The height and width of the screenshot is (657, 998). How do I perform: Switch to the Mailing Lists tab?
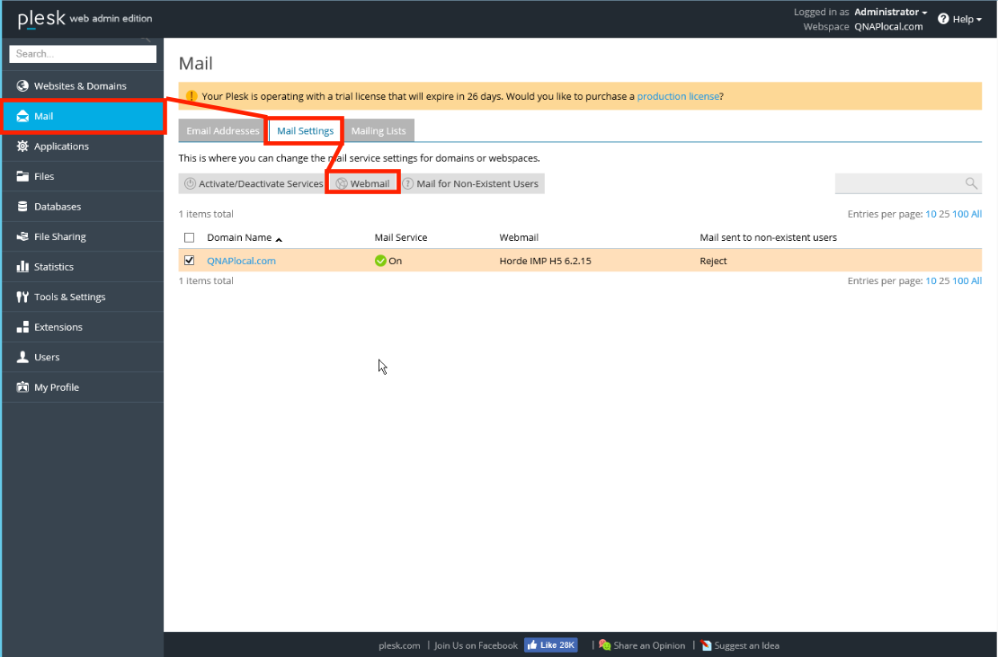tap(379, 131)
